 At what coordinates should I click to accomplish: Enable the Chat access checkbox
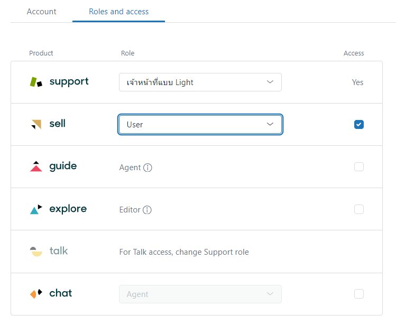(359, 294)
